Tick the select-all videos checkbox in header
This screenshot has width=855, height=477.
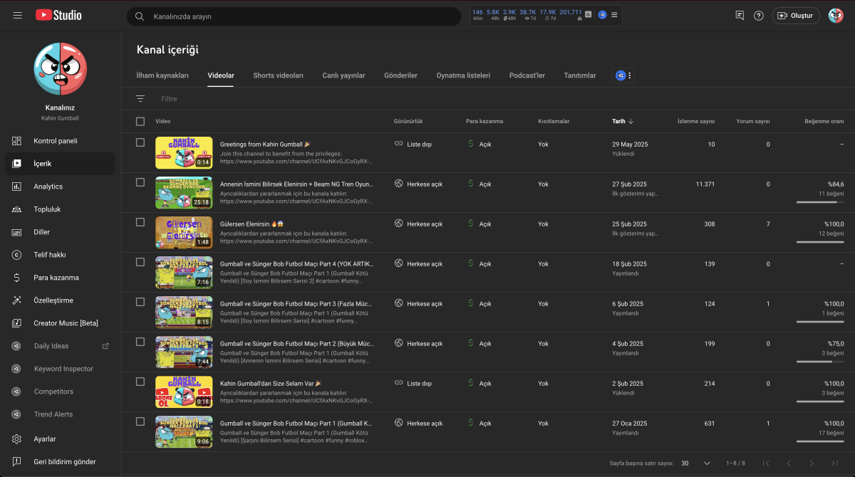click(x=140, y=122)
